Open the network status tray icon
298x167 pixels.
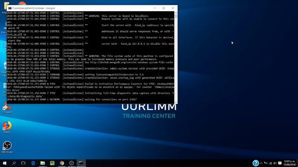[270, 163]
